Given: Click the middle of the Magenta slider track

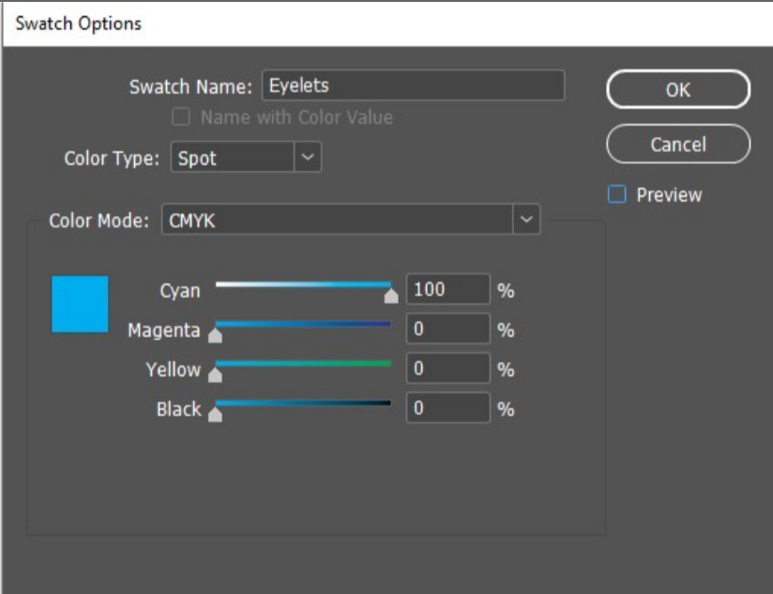Looking at the screenshot, I should 303,325.
